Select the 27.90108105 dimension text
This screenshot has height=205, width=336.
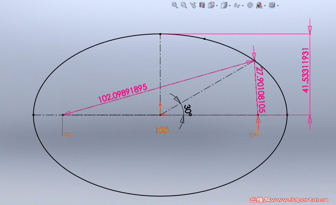(261, 89)
